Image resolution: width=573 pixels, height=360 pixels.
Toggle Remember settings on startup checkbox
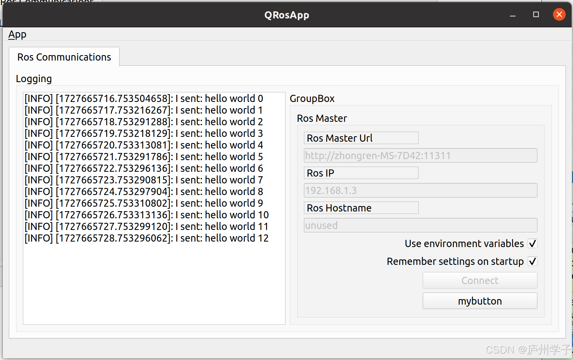point(533,261)
